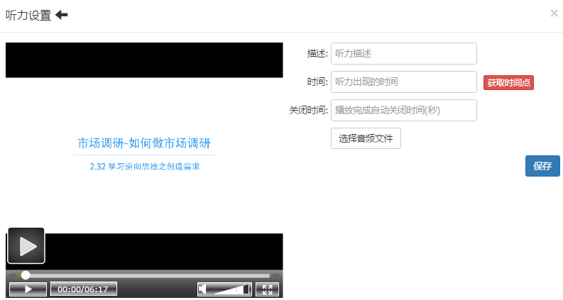
Task: Mute the video using the speaker icon
Action: [203, 289]
